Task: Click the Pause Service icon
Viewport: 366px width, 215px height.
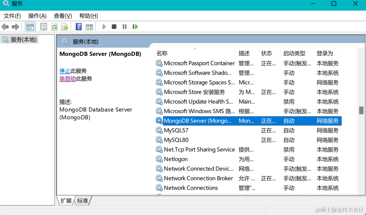Action: [x=124, y=27]
